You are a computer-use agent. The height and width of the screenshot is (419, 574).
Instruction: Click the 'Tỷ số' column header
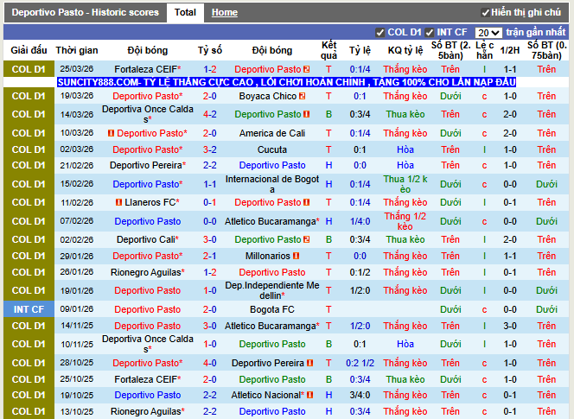(x=210, y=50)
